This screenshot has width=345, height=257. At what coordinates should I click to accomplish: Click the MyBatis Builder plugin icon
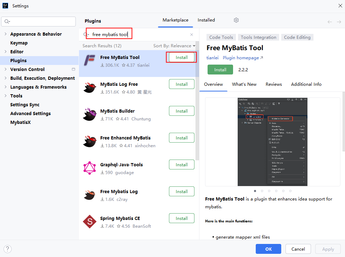coord(89,114)
